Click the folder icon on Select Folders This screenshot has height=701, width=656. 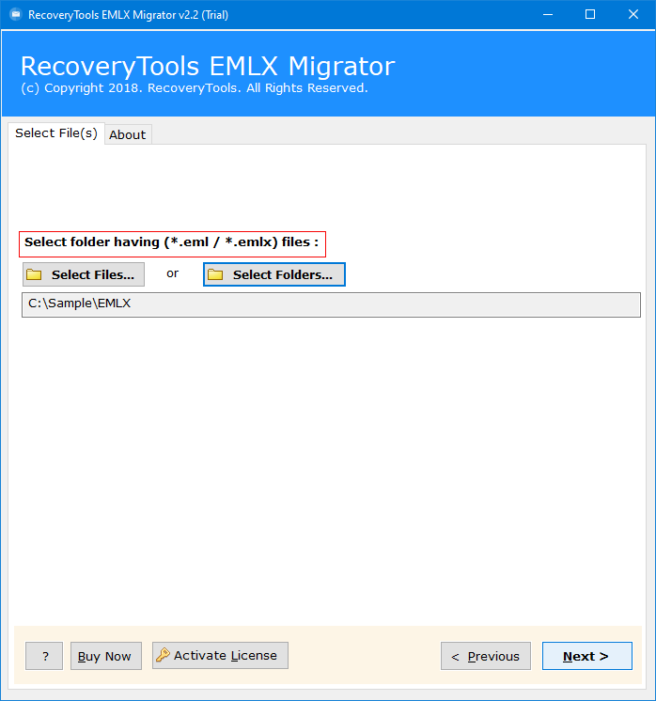(x=215, y=274)
